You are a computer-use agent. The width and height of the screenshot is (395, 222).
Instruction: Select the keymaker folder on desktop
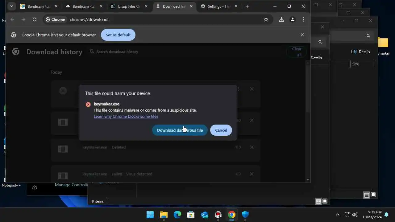(x=383, y=46)
